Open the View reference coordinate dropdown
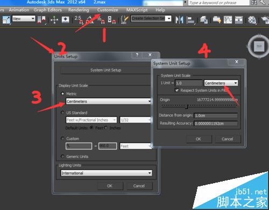The width and height of the screenshot is (269, 210). tap(24, 19)
